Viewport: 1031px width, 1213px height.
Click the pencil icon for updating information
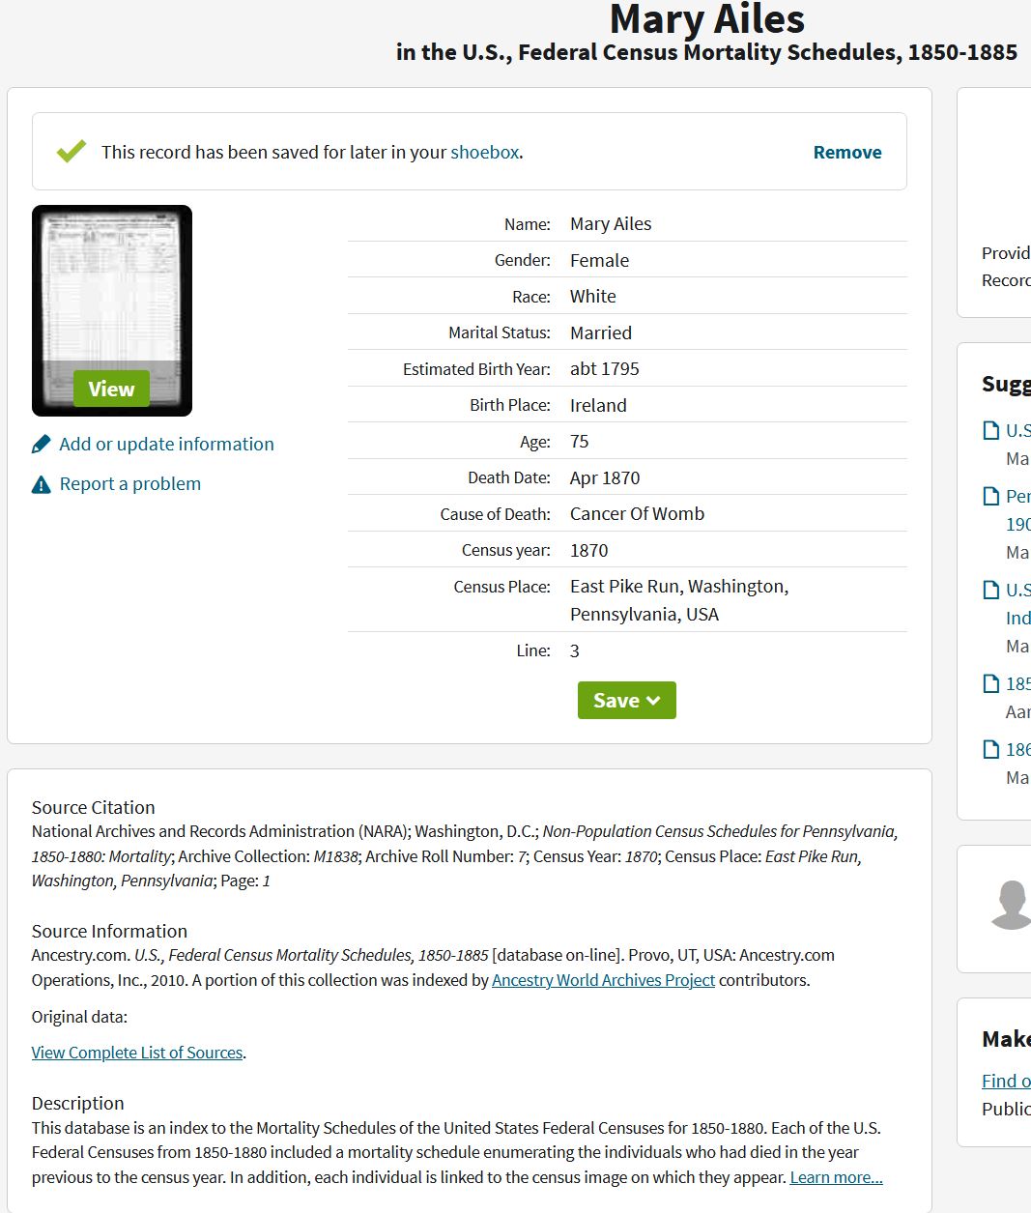tap(41, 445)
